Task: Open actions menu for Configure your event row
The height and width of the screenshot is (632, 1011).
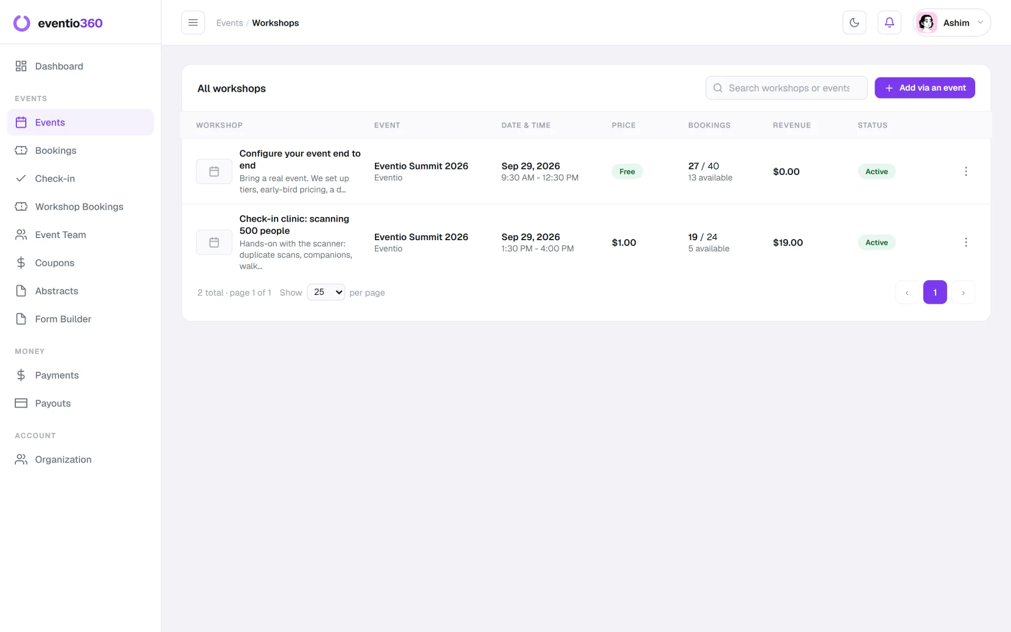Action: coord(966,171)
